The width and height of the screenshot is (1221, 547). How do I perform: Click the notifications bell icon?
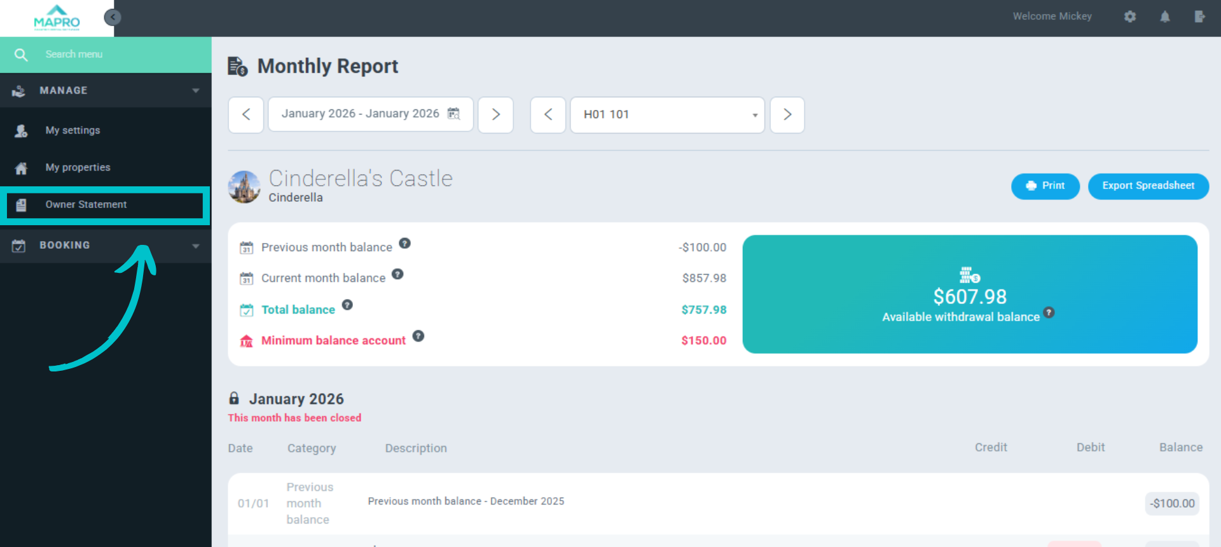pos(1164,17)
